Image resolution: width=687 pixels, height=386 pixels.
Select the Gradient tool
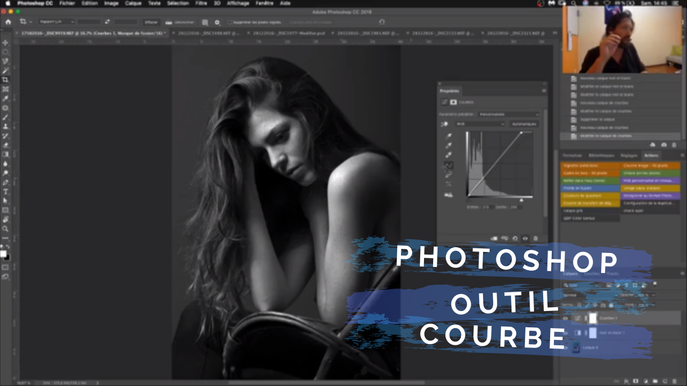5,154
